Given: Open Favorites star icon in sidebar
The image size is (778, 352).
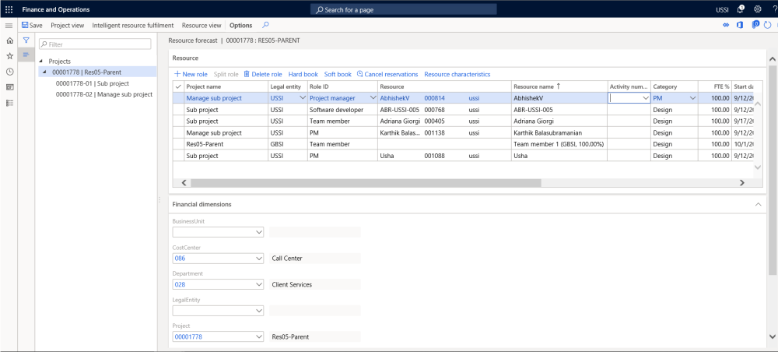Looking at the screenshot, I should 9,56.
